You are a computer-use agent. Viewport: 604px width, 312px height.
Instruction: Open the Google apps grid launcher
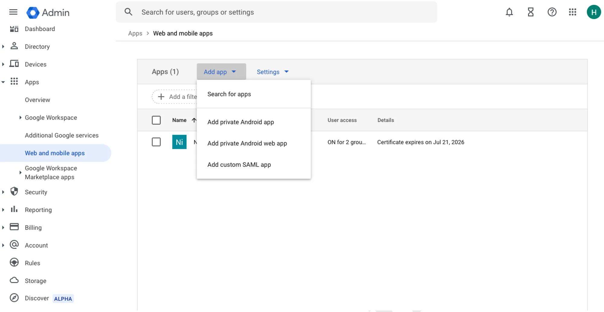(573, 12)
